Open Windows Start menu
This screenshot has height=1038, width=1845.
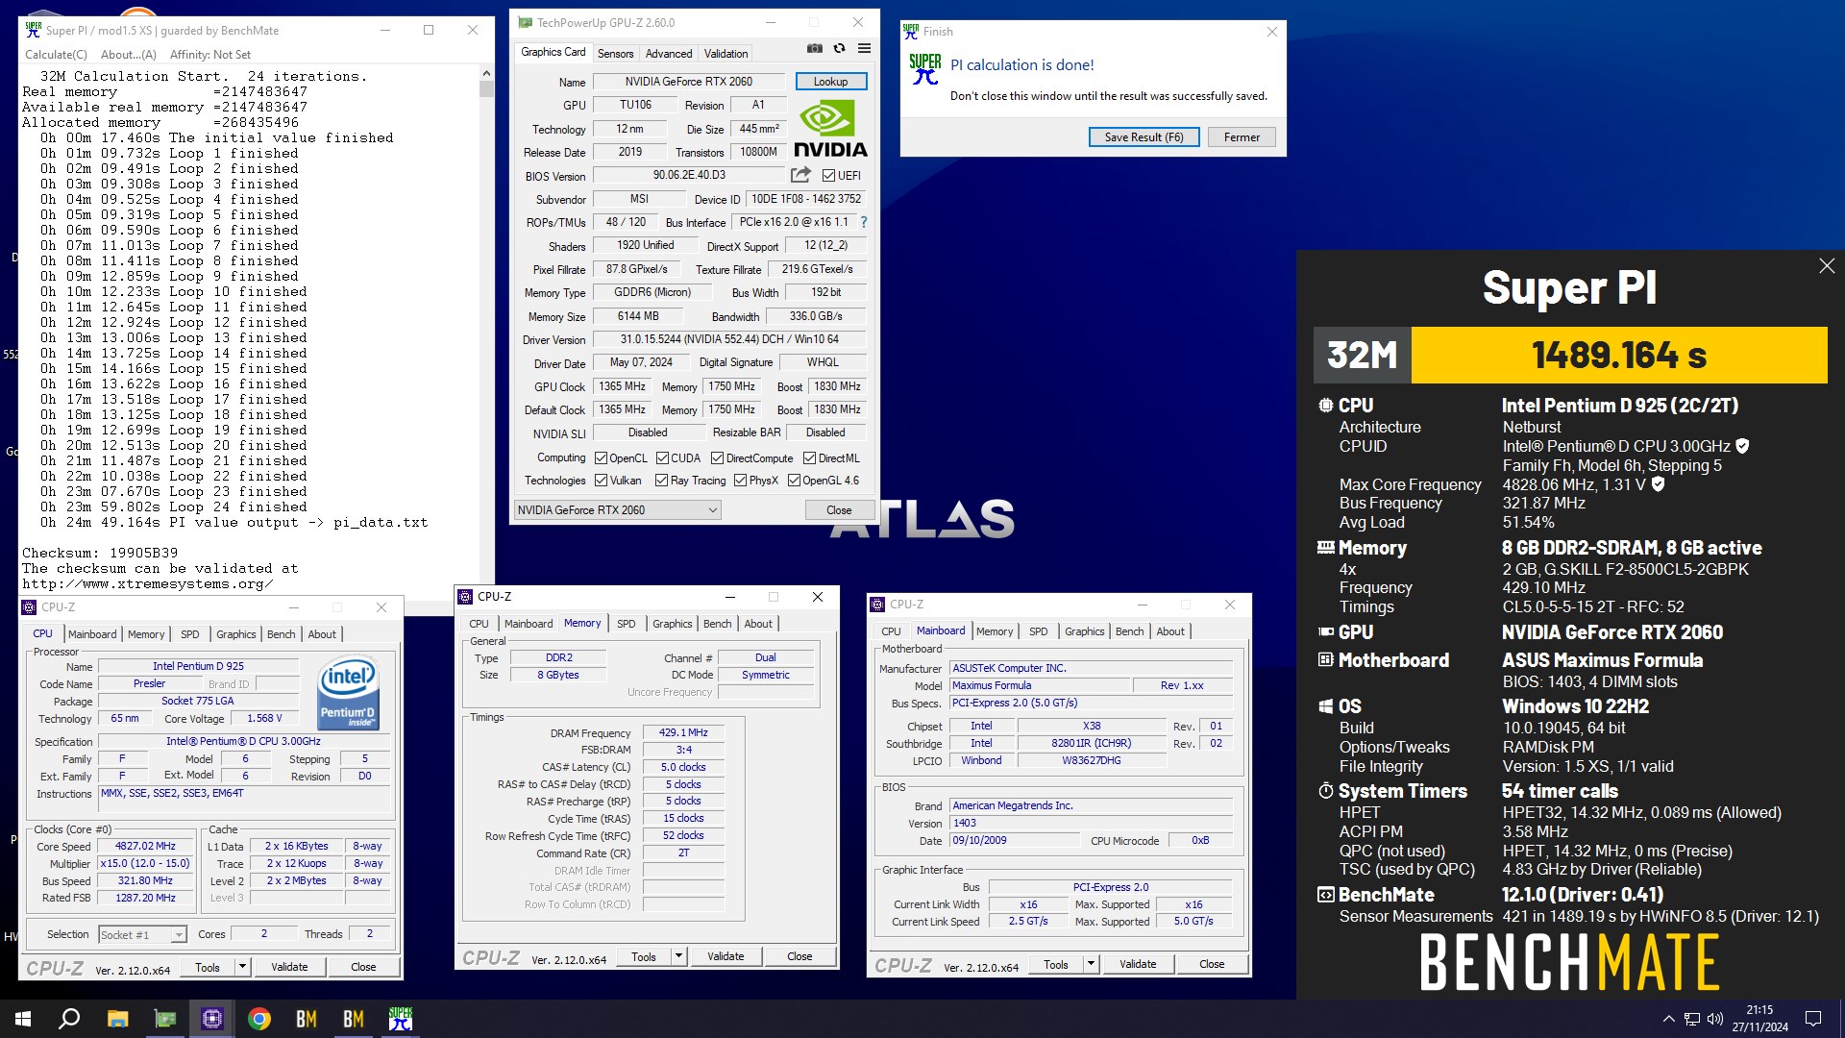pos(23,1019)
